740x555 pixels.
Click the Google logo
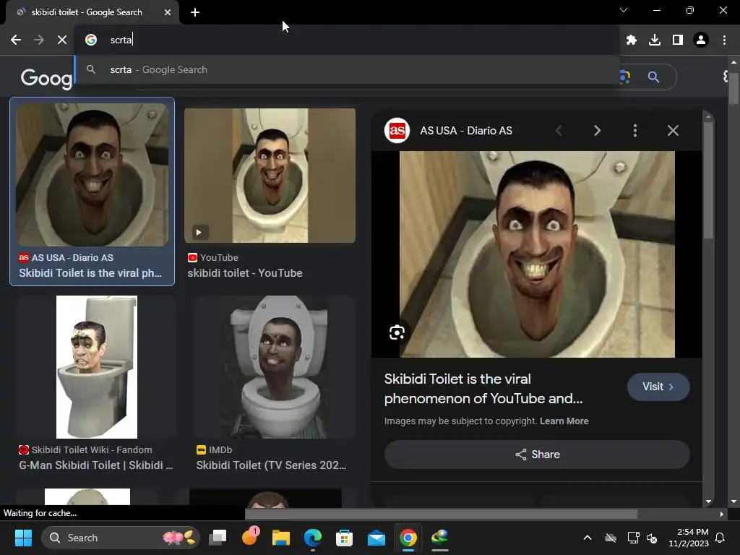tap(47, 77)
